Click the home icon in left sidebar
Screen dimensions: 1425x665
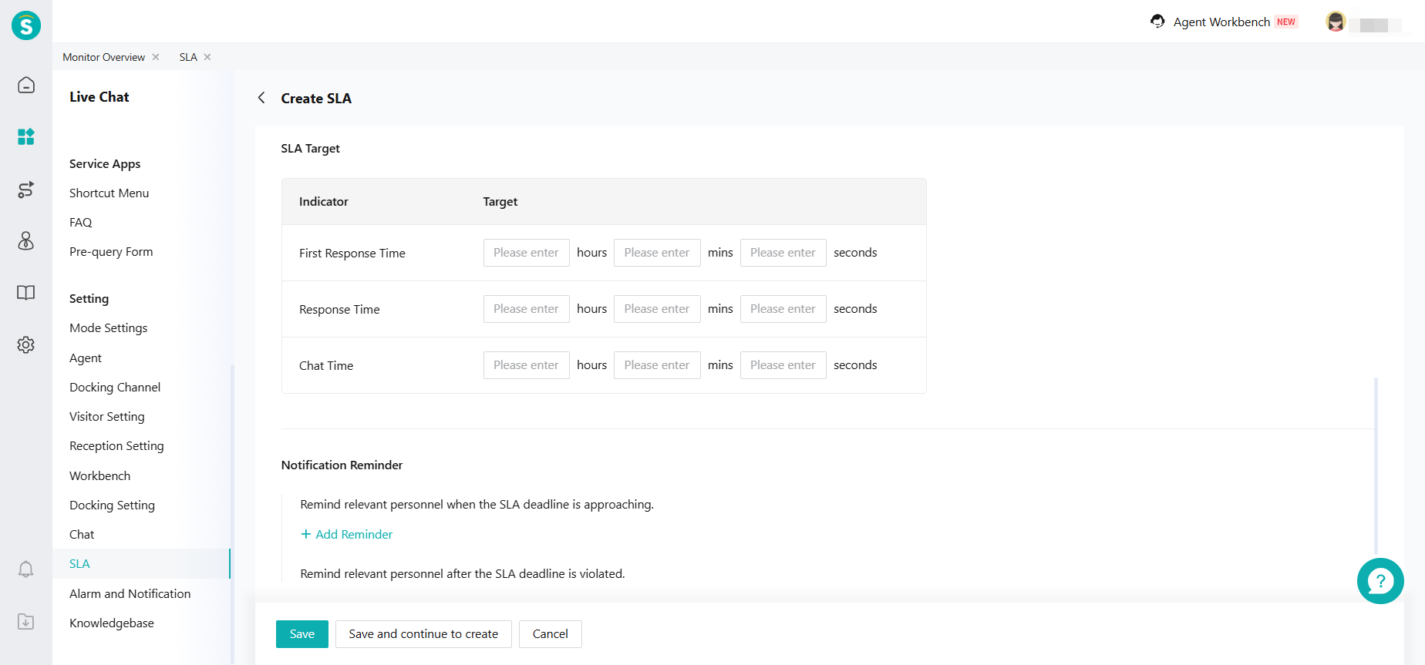[26, 85]
